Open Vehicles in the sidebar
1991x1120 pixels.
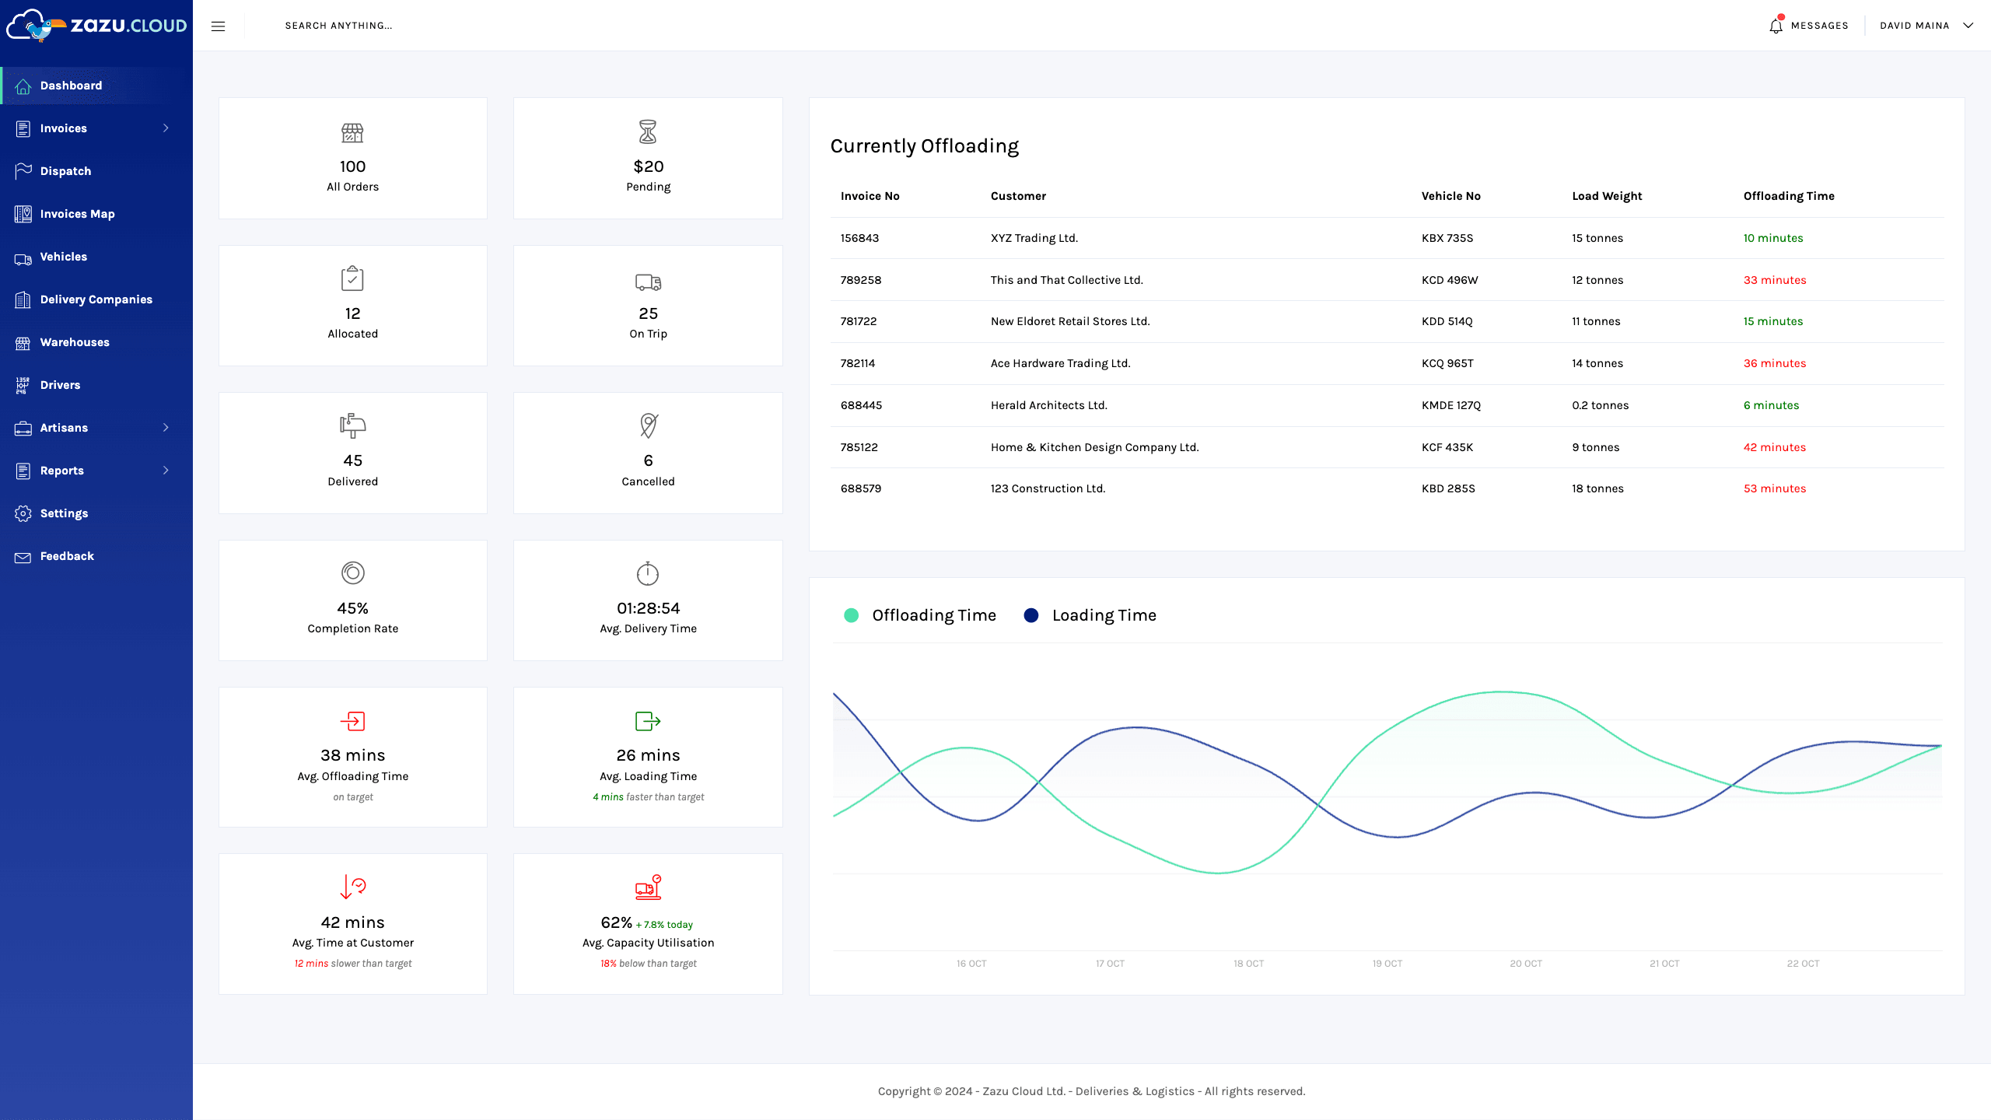coord(96,257)
